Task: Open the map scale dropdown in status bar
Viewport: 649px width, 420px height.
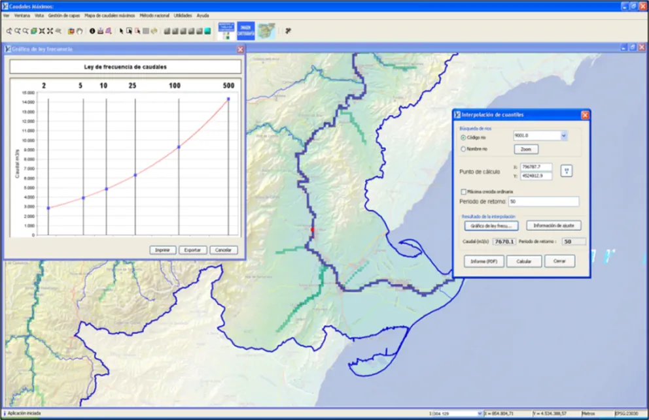Action: 480,413
